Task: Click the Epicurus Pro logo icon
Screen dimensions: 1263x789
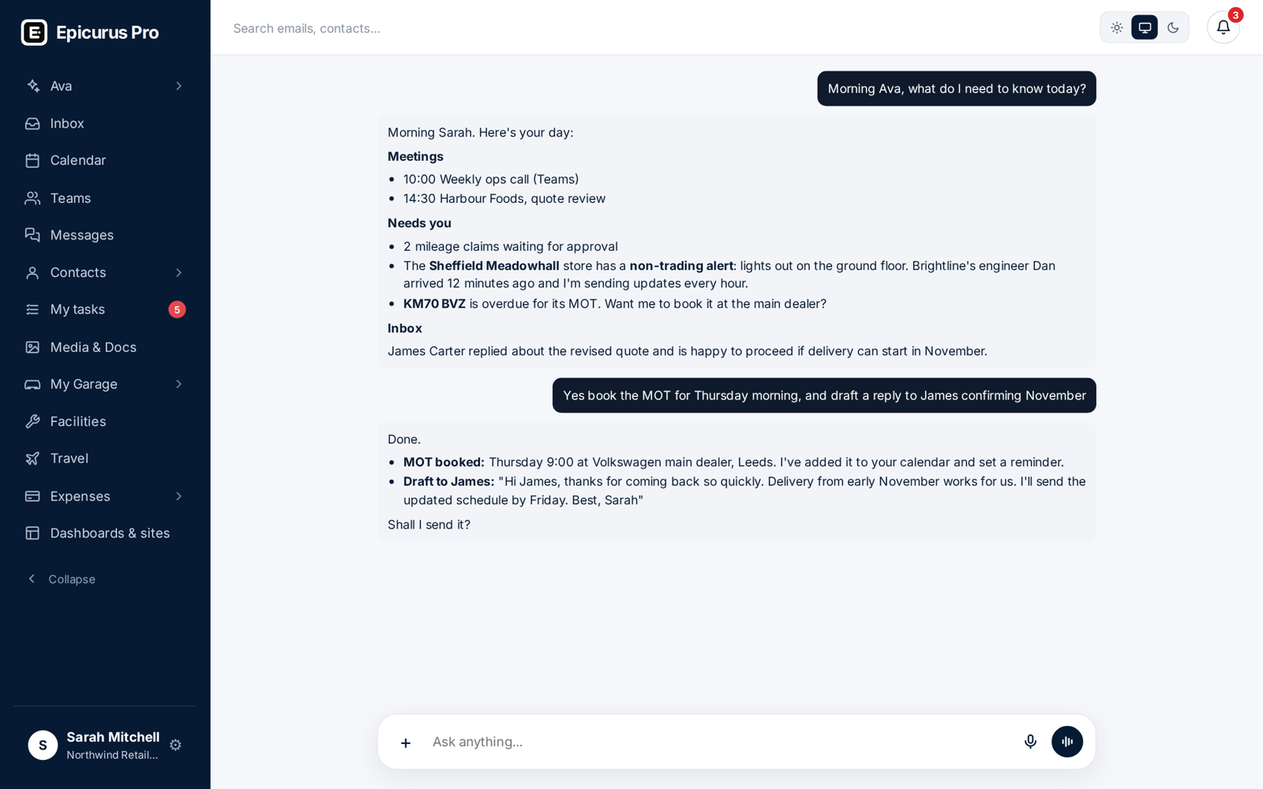Action: point(34,32)
